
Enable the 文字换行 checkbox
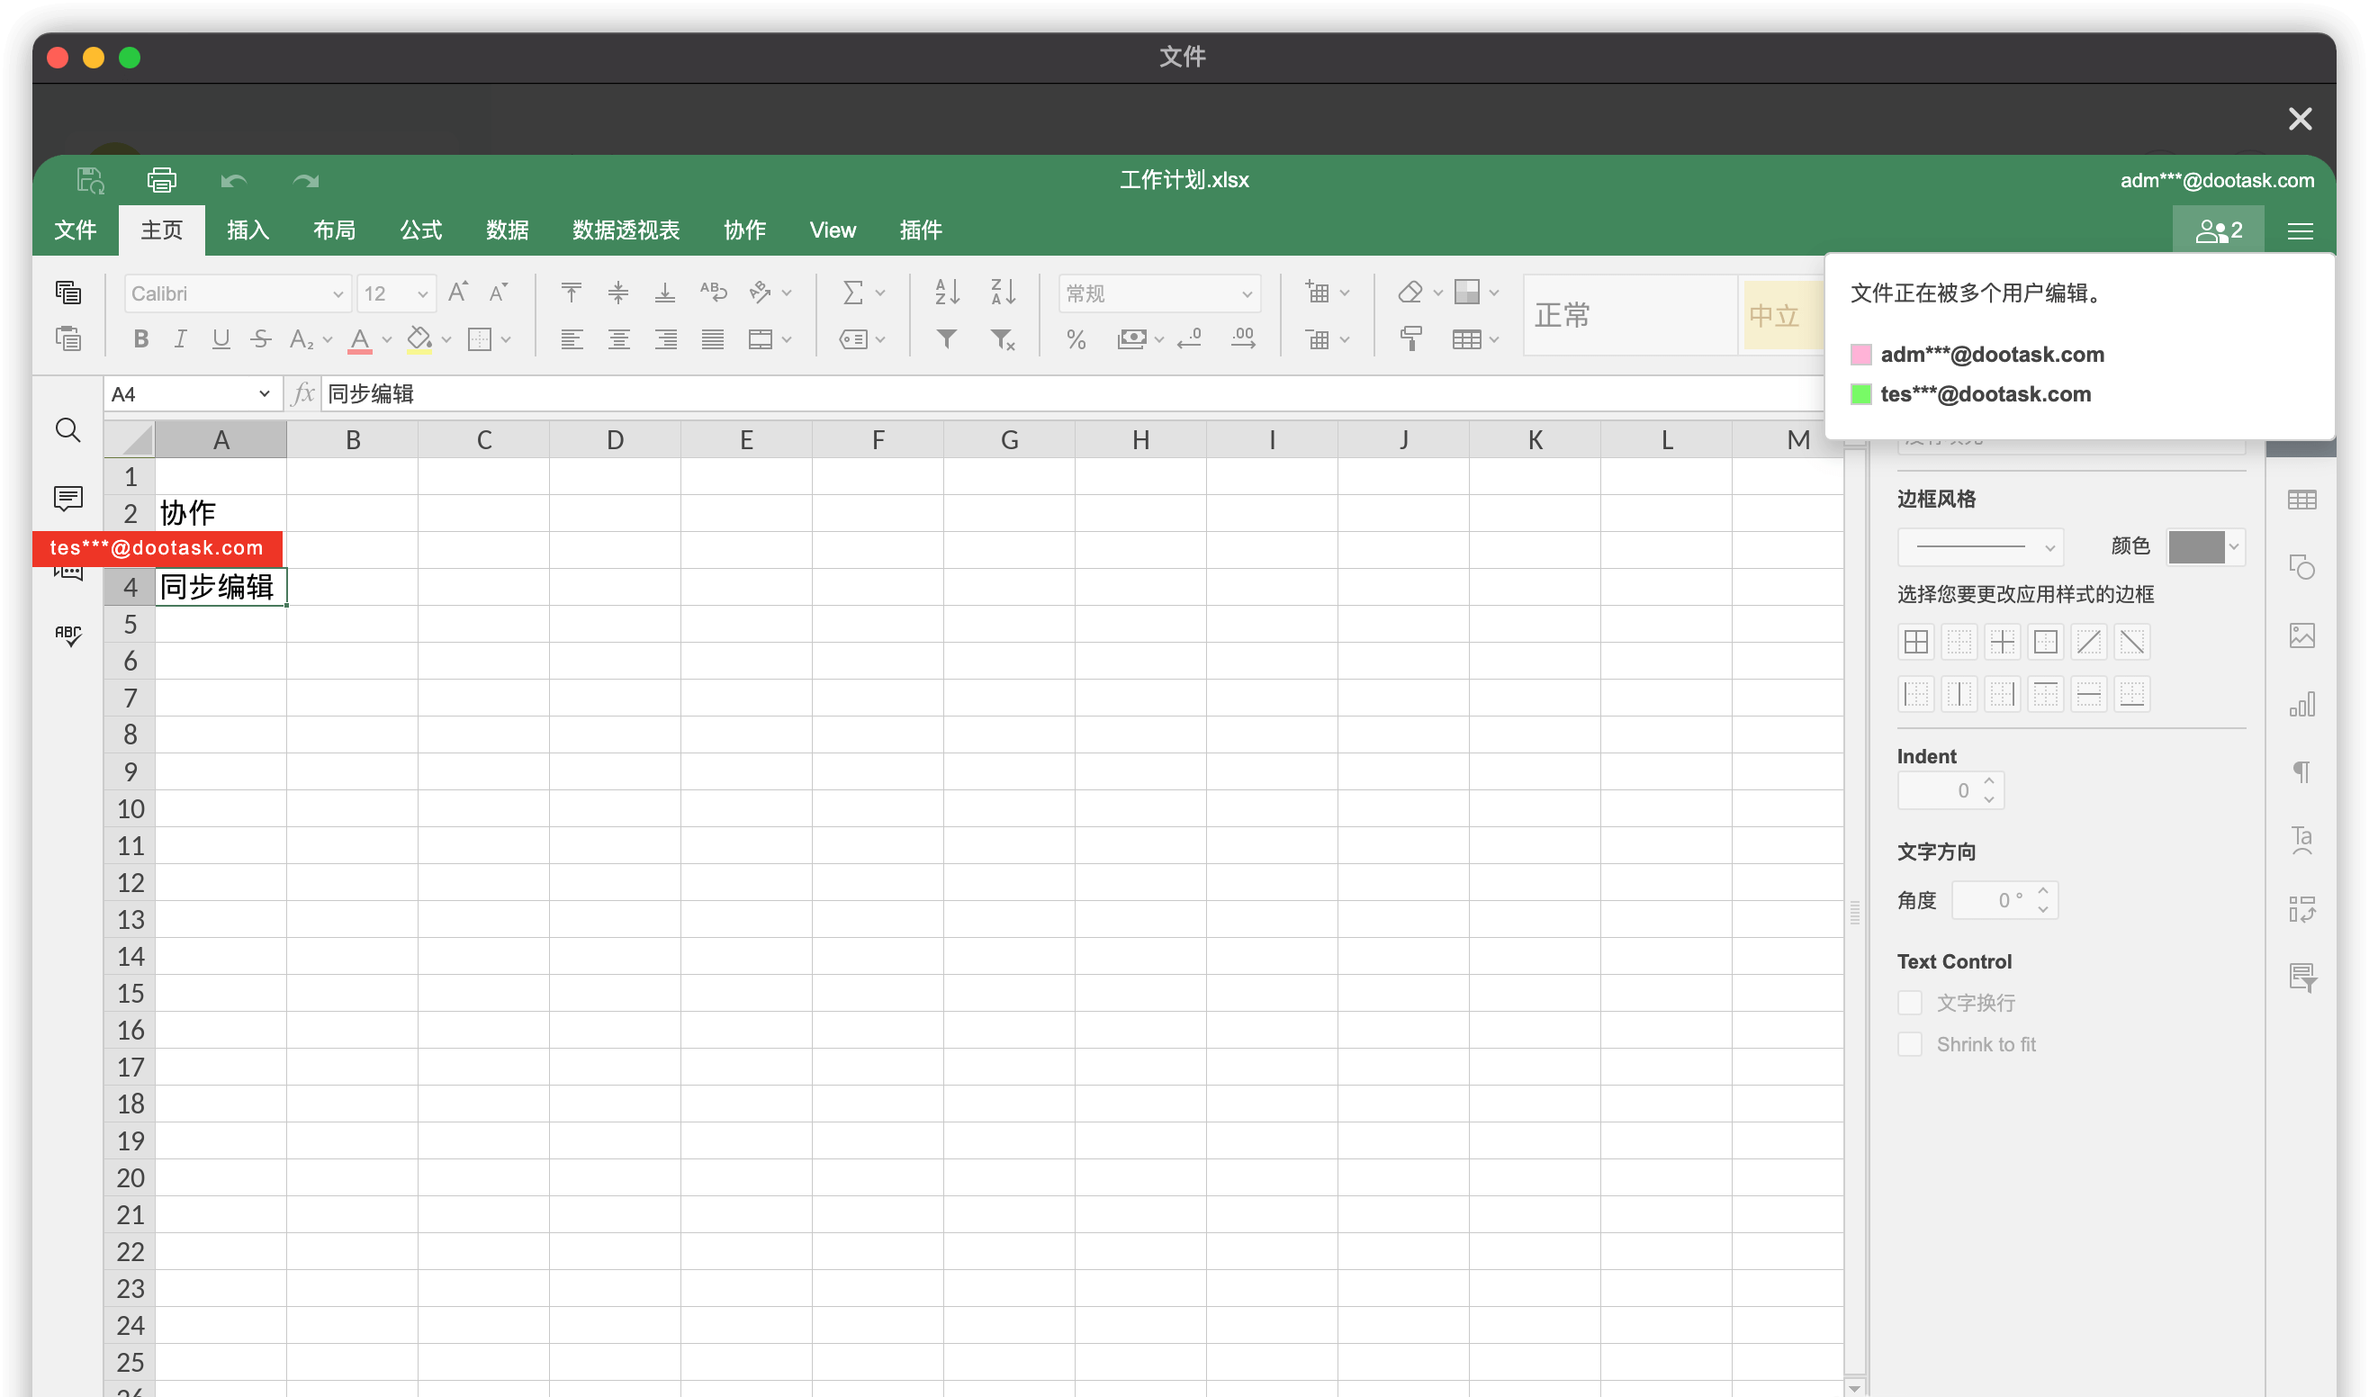coord(1909,1003)
